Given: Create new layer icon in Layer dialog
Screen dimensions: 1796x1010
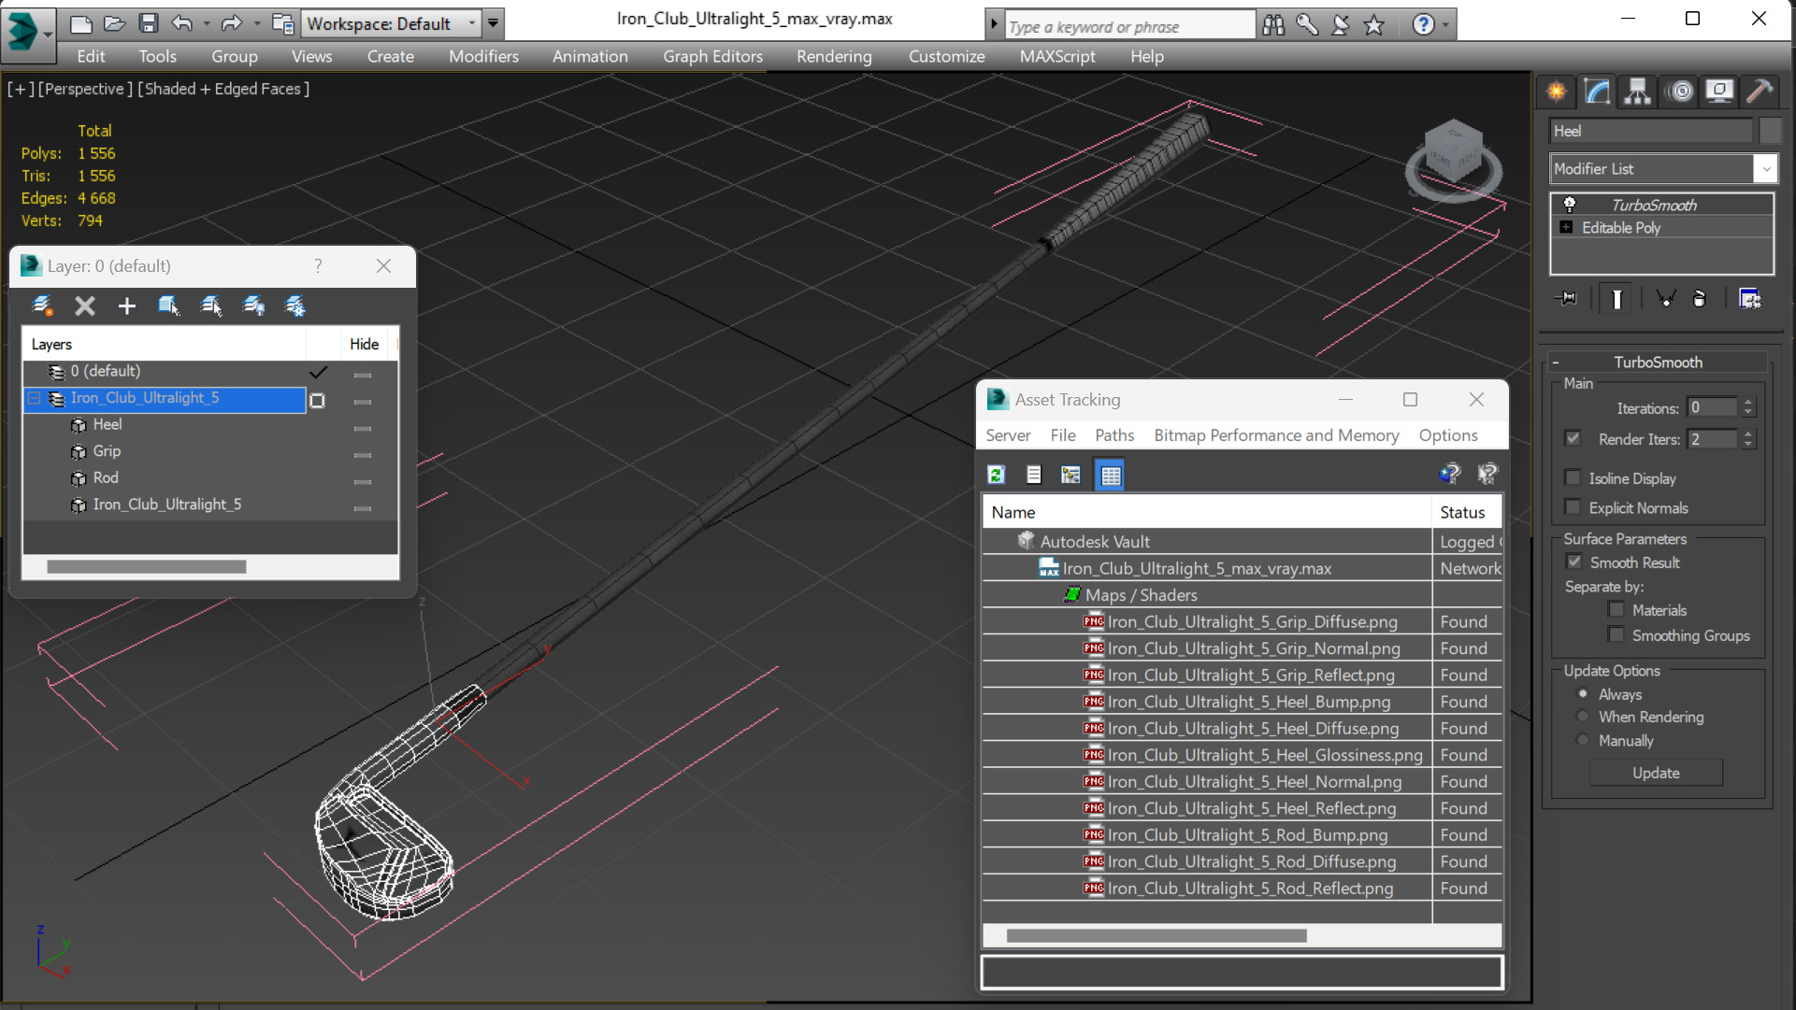Looking at the screenshot, I should (x=42, y=306).
